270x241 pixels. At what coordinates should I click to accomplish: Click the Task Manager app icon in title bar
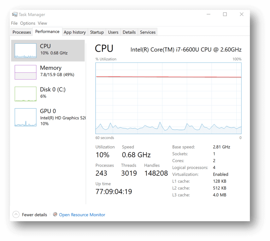click(15, 15)
